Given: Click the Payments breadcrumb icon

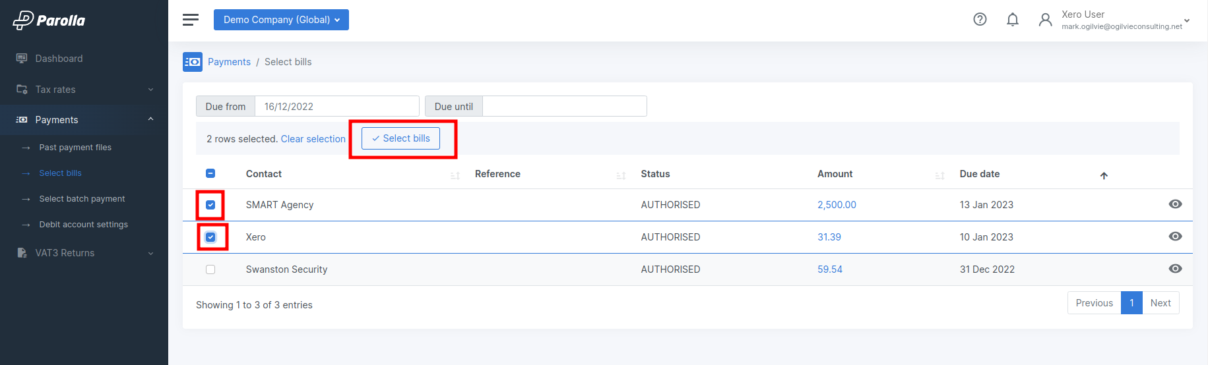Looking at the screenshot, I should tap(193, 62).
